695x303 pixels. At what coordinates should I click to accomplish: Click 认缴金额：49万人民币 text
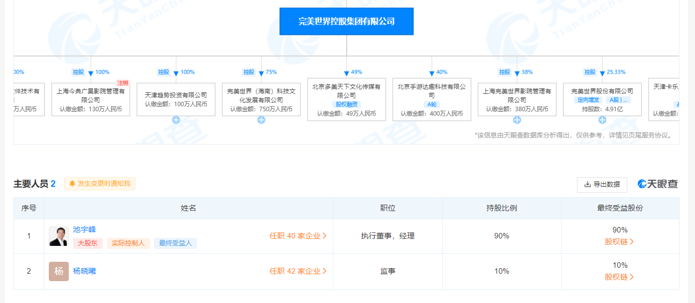[x=346, y=114]
